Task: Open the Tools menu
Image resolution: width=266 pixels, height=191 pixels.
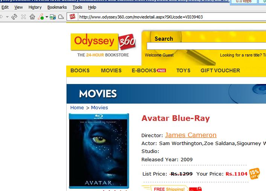Action: [x=78, y=7]
